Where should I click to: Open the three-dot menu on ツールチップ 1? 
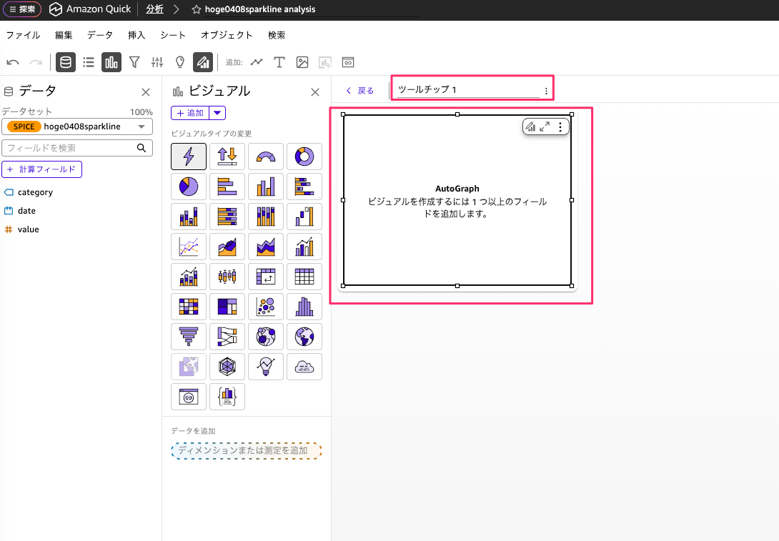[x=546, y=89]
